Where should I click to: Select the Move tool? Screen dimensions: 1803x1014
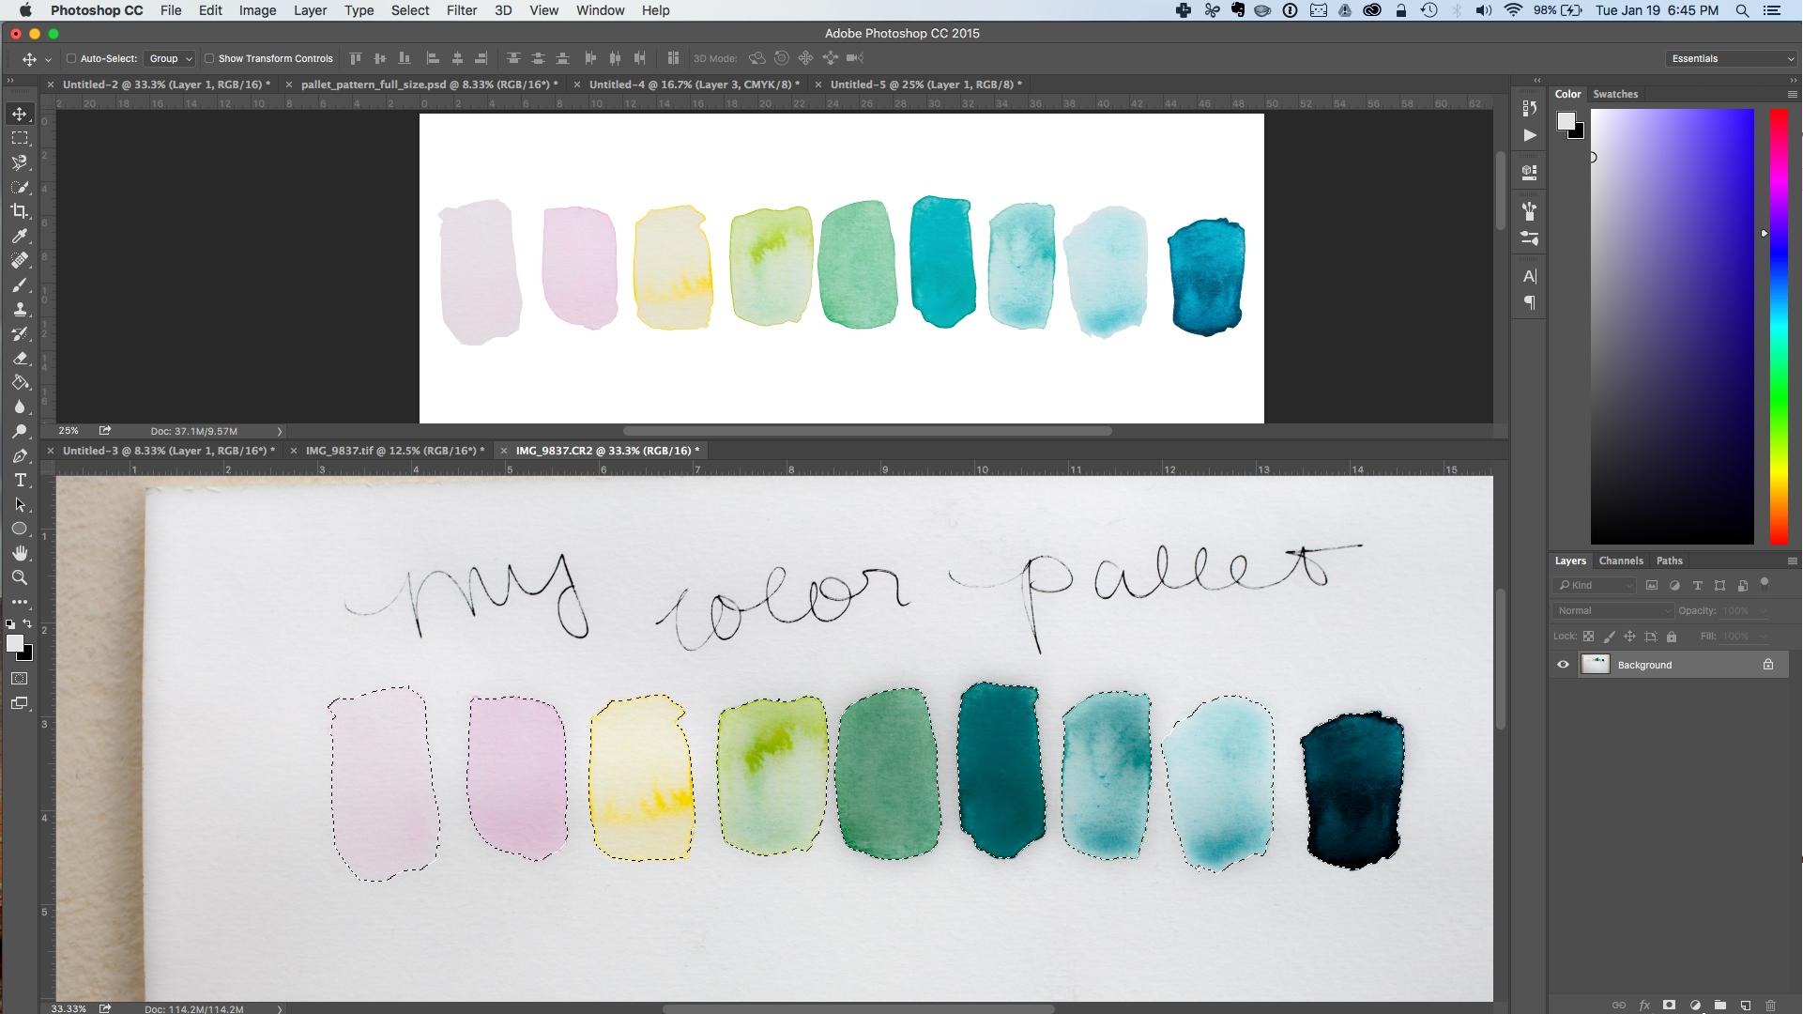point(20,113)
